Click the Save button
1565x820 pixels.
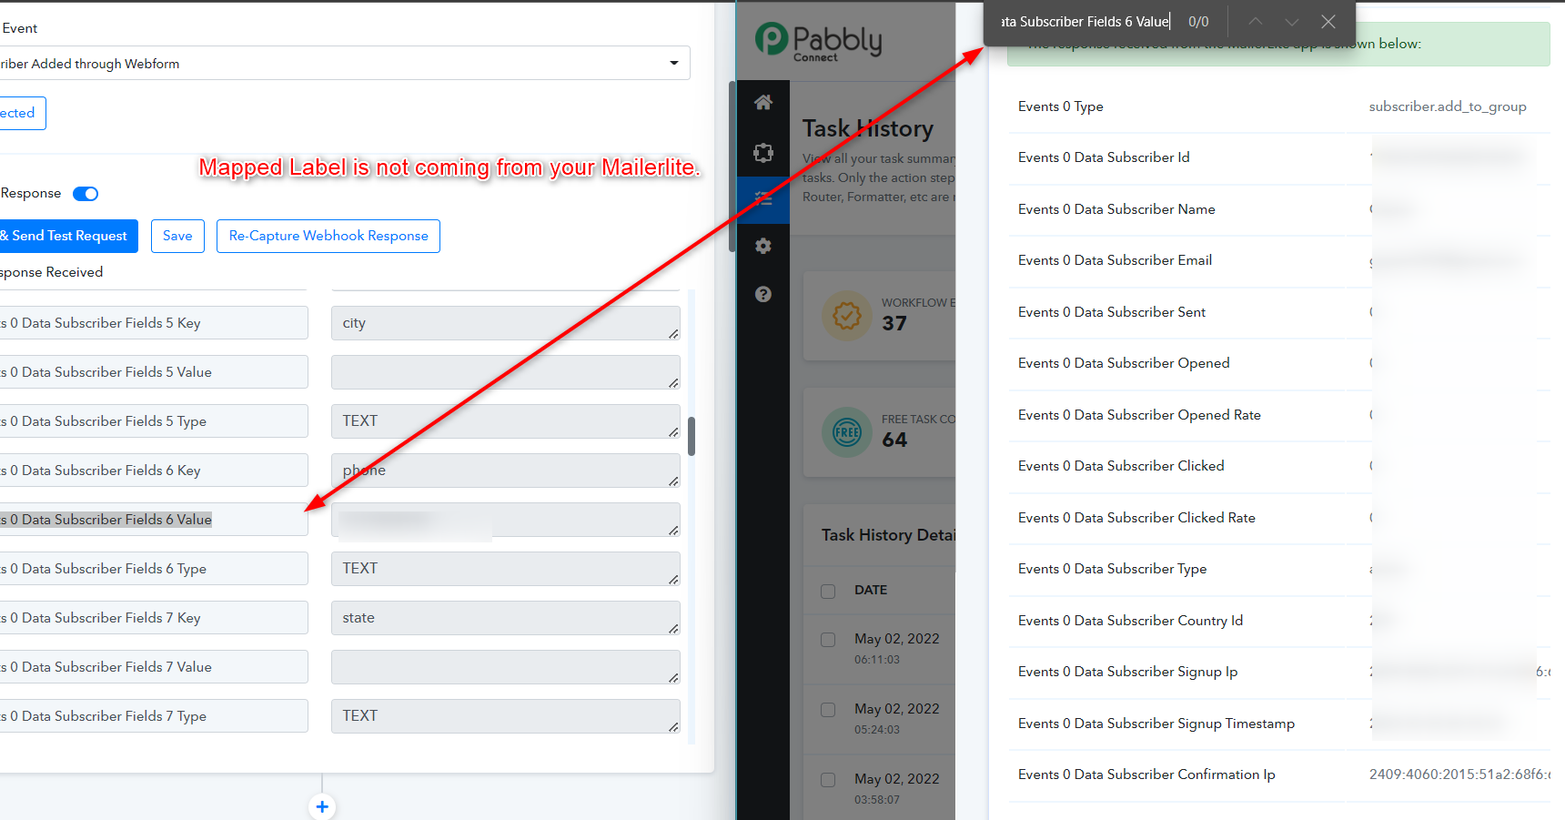[x=177, y=236]
